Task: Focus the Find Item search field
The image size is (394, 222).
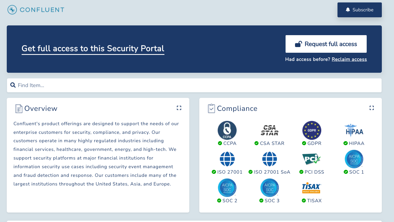Action: pos(194,85)
